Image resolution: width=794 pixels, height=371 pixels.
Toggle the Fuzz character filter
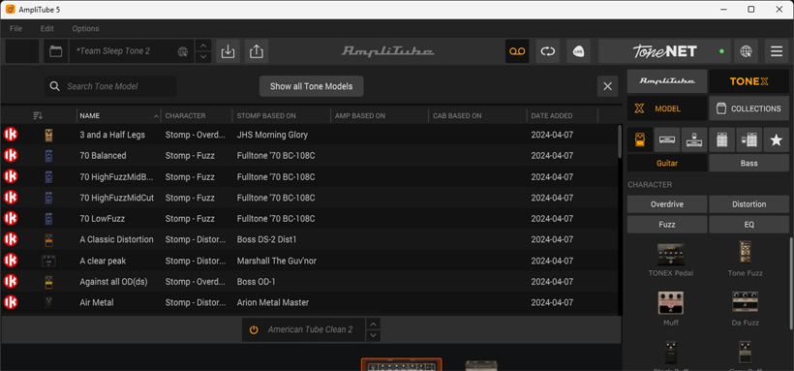point(667,225)
